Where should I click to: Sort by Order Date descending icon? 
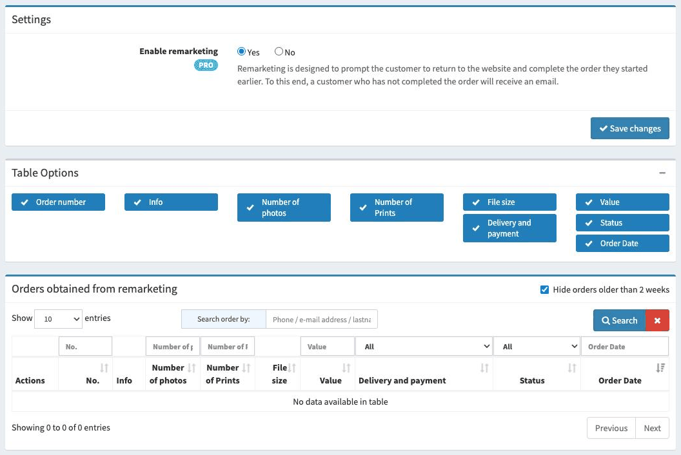(660, 368)
